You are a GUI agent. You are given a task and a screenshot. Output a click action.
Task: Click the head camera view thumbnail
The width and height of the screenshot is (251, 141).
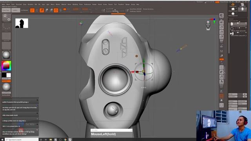pos(208,25)
